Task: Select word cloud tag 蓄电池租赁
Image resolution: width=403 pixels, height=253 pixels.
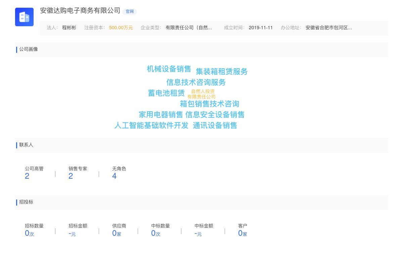Action: click(x=166, y=93)
